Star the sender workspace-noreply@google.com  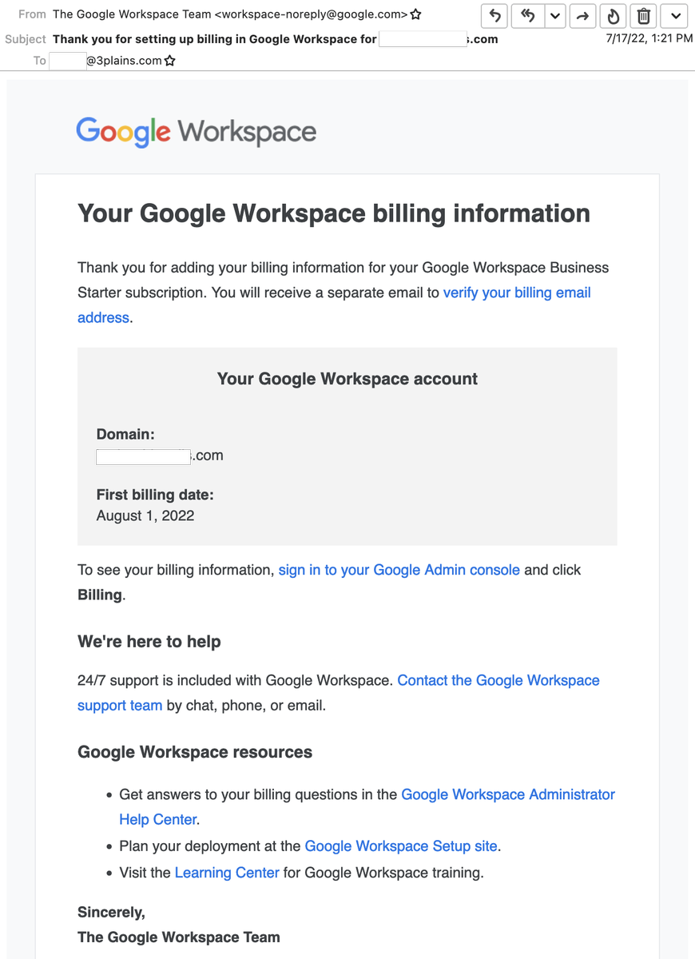click(415, 14)
